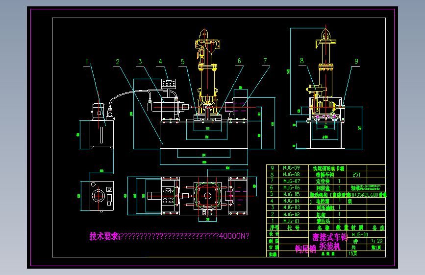
Task: Click balloon number 7 in front view
Action: pyautogui.click(x=265, y=61)
